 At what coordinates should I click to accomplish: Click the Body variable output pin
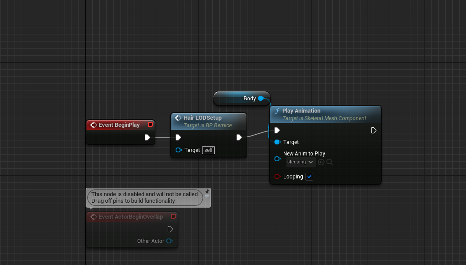pyautogui.click(x=261, y=98)
